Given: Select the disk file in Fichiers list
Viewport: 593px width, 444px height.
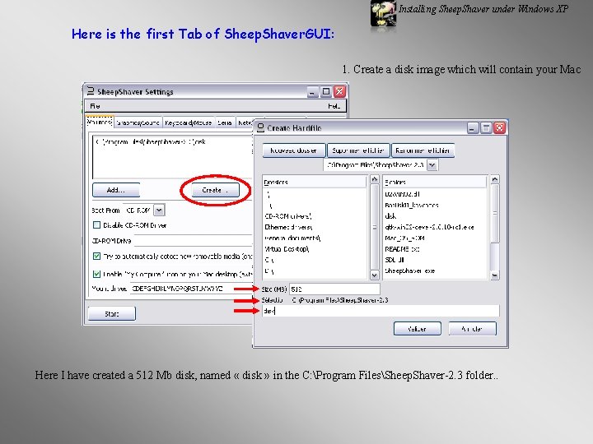Looking at the screenshot, I should point(390,216).
